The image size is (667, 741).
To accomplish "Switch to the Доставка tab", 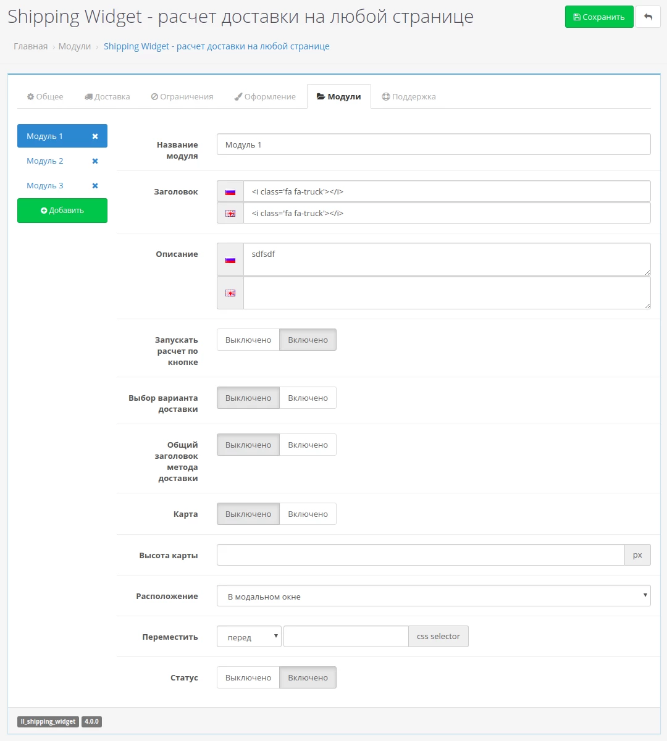I will click(107, 96).
